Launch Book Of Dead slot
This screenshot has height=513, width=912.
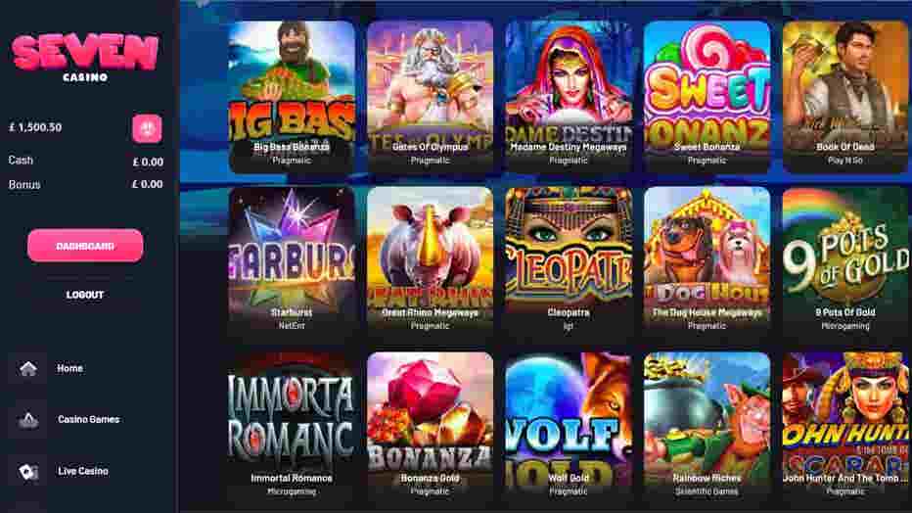click(x=845, y=97)
